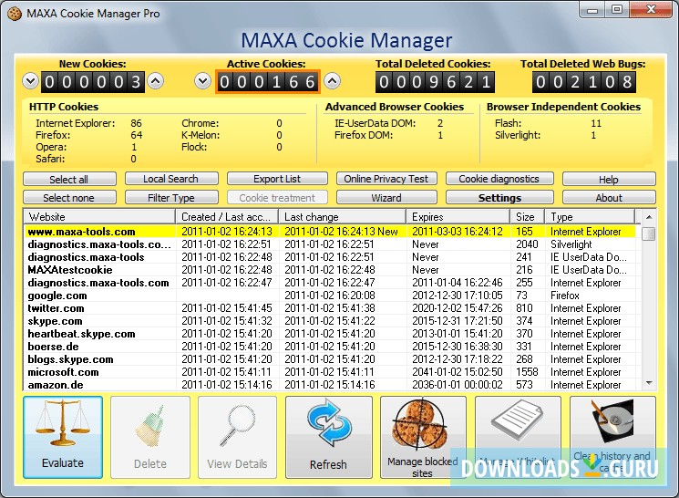Click down arrow beside Active Cookies counter

click(202, 81)
